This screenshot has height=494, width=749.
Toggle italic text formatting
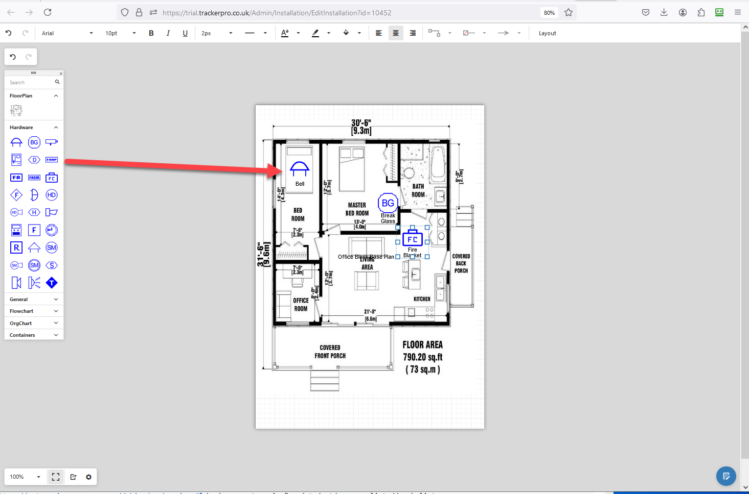(x=168, y=33)
